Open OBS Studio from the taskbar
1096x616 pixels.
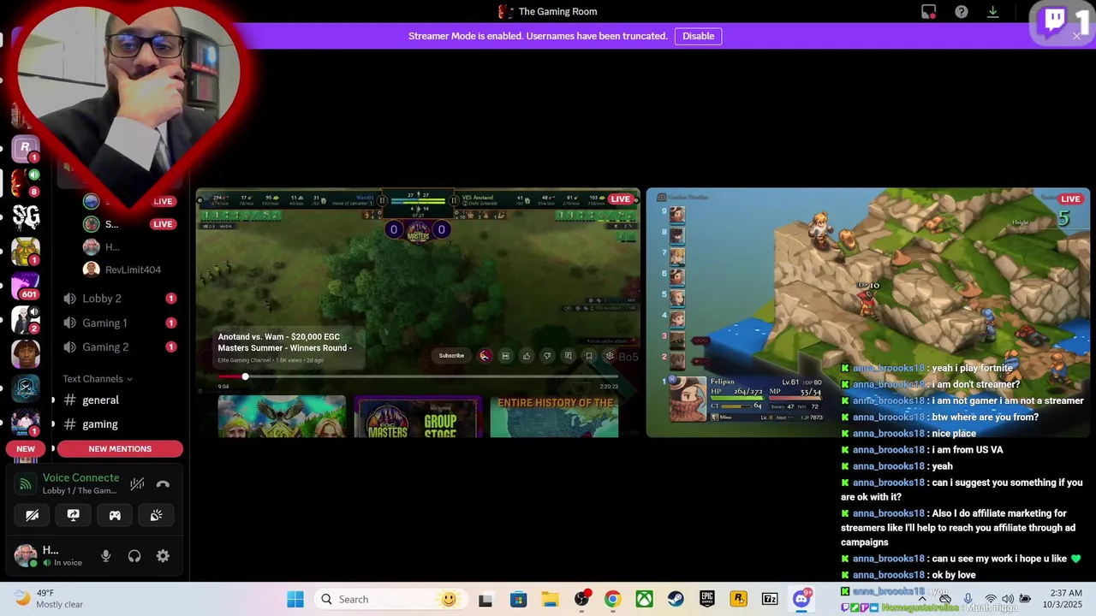pos(582,599)
